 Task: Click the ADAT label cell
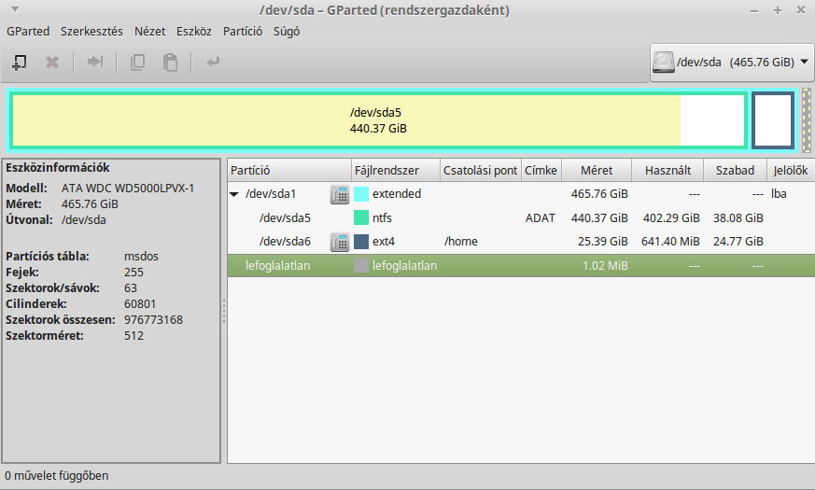click(x=540, y=218)
